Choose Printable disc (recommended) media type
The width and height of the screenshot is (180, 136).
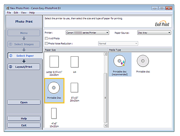pos(120,65)
